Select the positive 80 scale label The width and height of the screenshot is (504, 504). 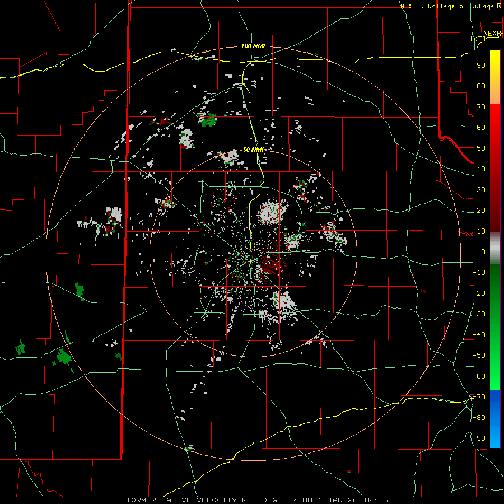(x=481, y=86)
